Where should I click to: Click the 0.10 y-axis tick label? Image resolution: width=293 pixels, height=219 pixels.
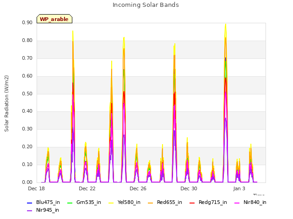click(x=27, y=165)
